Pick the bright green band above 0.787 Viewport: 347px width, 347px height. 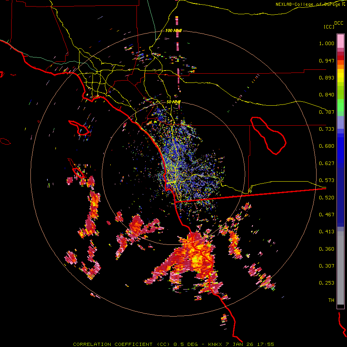(340, 105)
